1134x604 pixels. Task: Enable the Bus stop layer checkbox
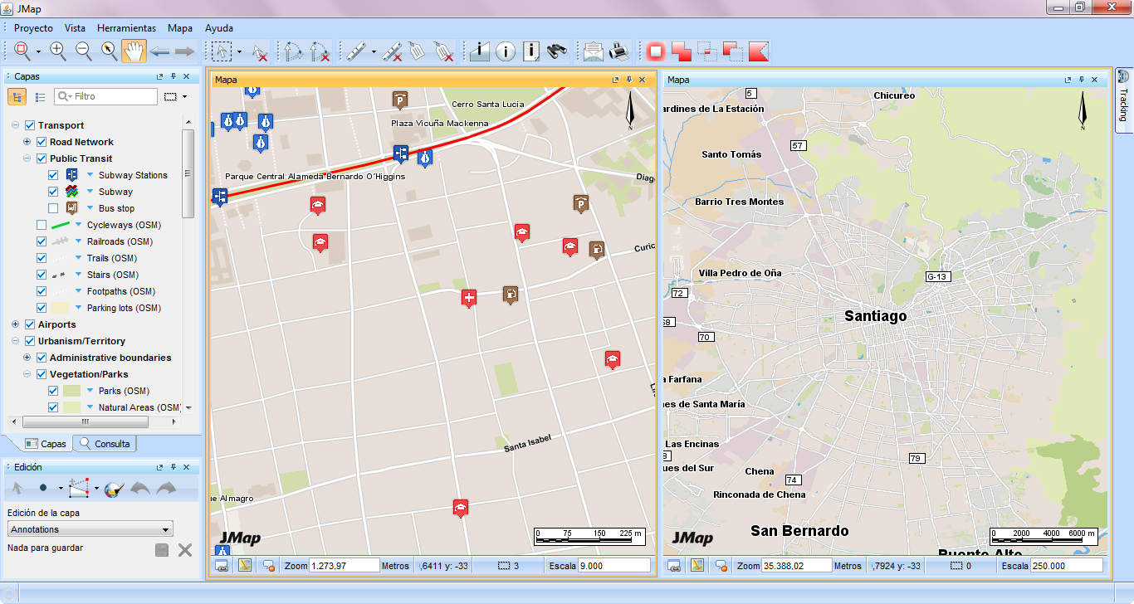[53, 208]
